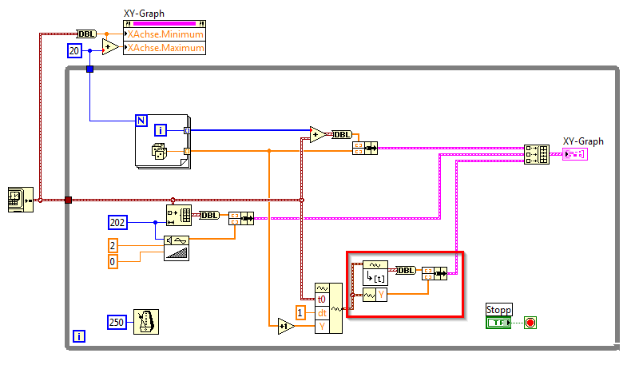Click the red loop stop condition terminal
631x365 pixels.
pyautogui.click(x=530, y=323)
